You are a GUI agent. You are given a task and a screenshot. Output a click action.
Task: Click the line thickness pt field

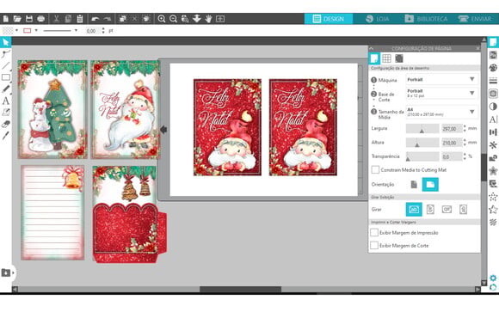click(94, 31)
